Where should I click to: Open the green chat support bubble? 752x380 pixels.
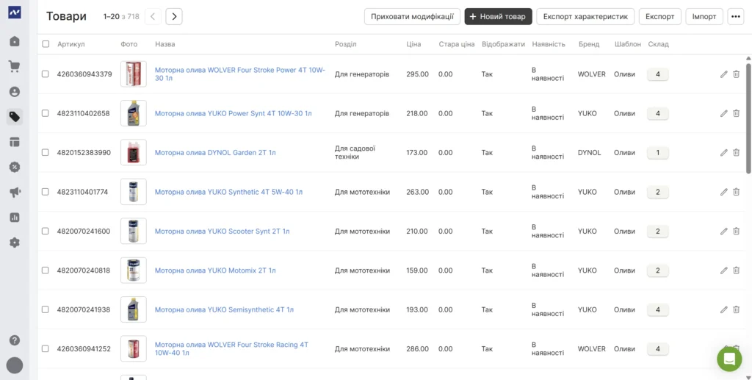(729, 359)
